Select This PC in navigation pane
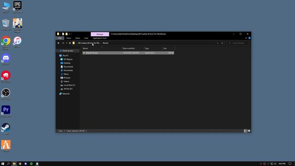 [x=65, y=56]
